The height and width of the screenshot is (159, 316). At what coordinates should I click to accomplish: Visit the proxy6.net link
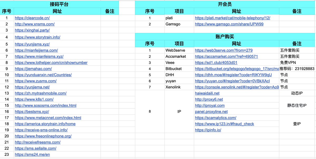(x=209, y=99)
